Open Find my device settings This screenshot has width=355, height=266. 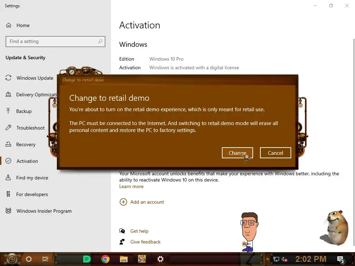[x=32, y=178]
